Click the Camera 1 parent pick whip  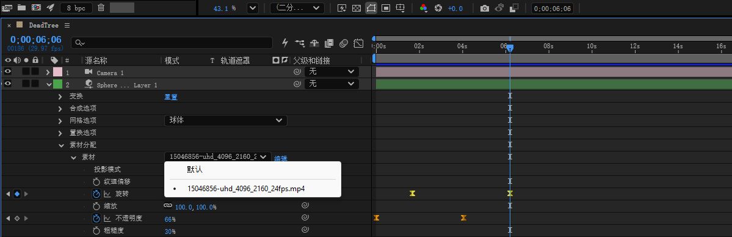coord(297,71)
